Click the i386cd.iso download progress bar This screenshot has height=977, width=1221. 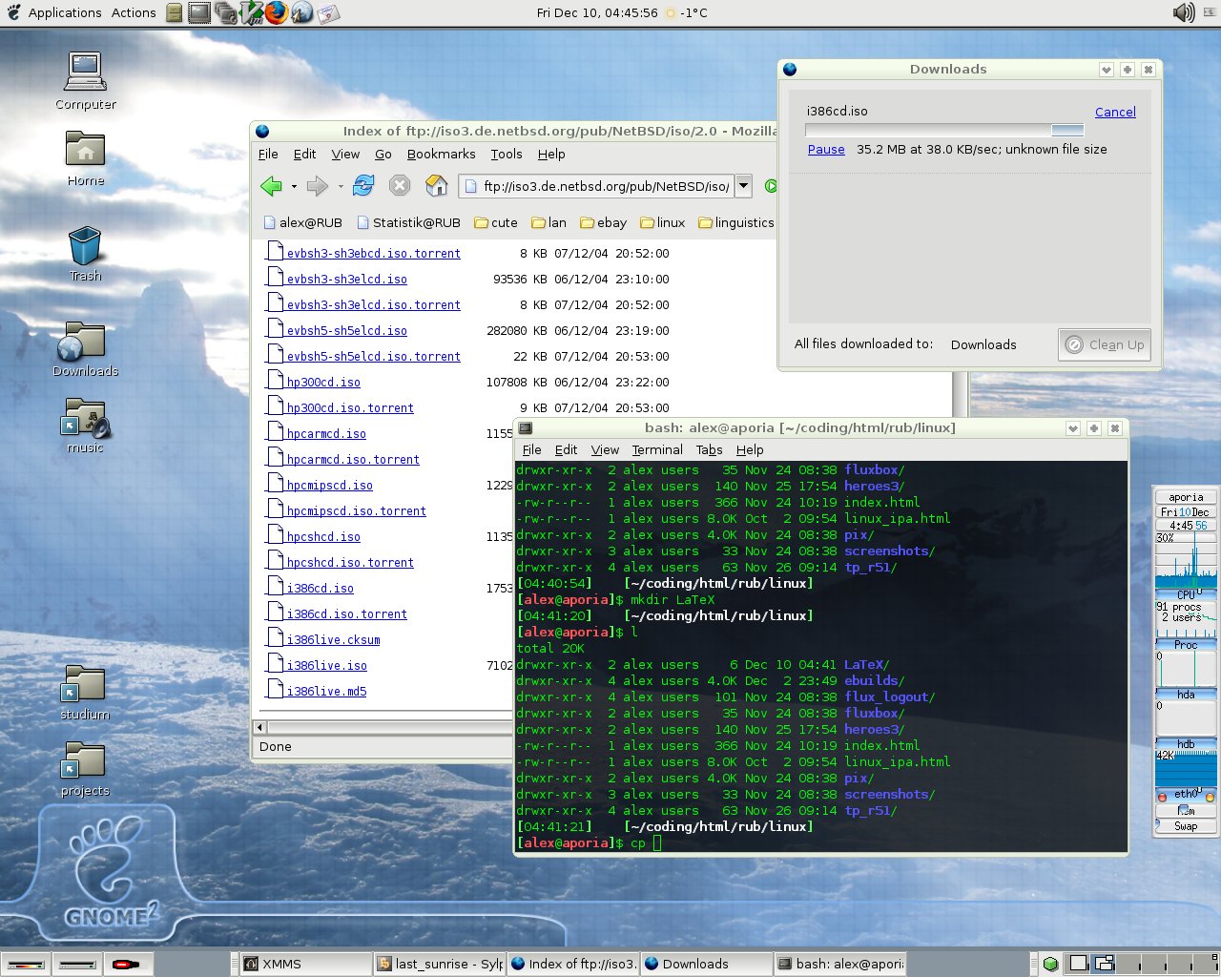tap(944, 131)
